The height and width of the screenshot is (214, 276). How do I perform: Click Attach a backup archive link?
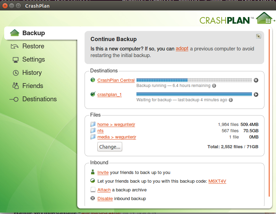[104, 190]
